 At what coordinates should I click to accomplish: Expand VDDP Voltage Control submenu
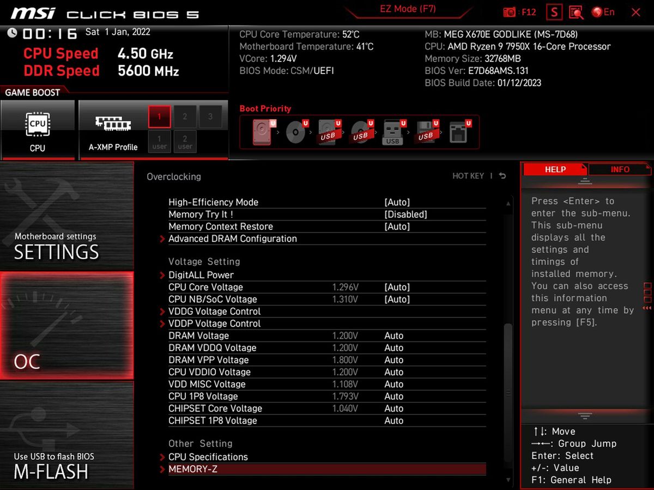tap(215, 323)
